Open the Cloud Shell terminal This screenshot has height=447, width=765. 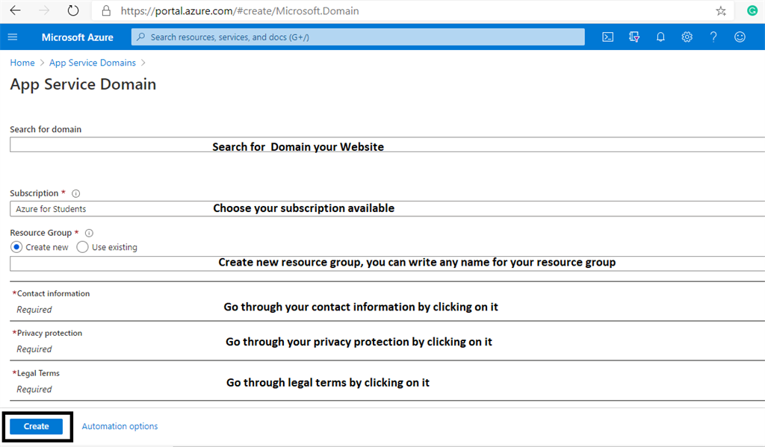(x=607, y=37)
